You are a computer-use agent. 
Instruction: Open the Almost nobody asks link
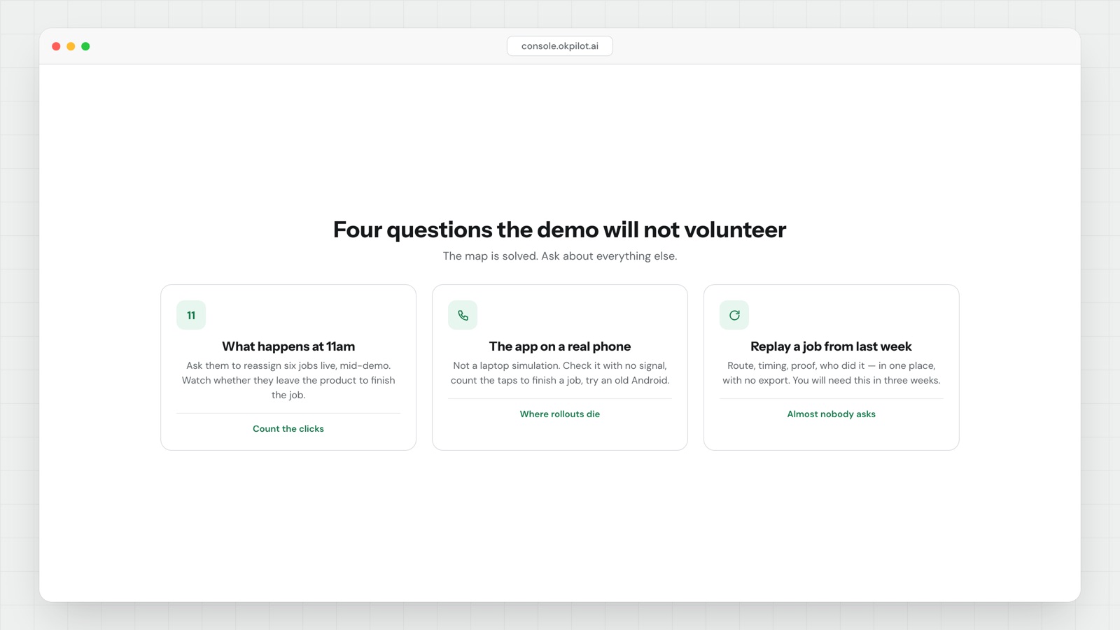coord(832,414)
